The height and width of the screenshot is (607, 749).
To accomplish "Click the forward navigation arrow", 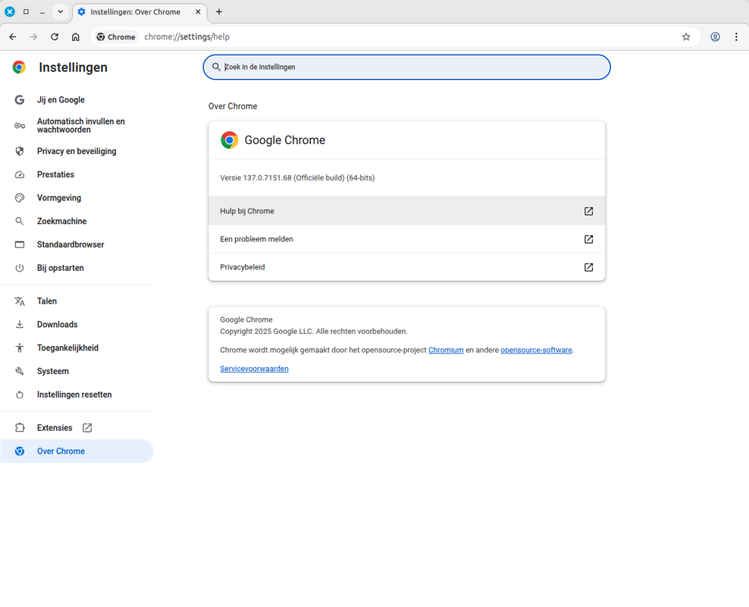I will pos(33,37).
